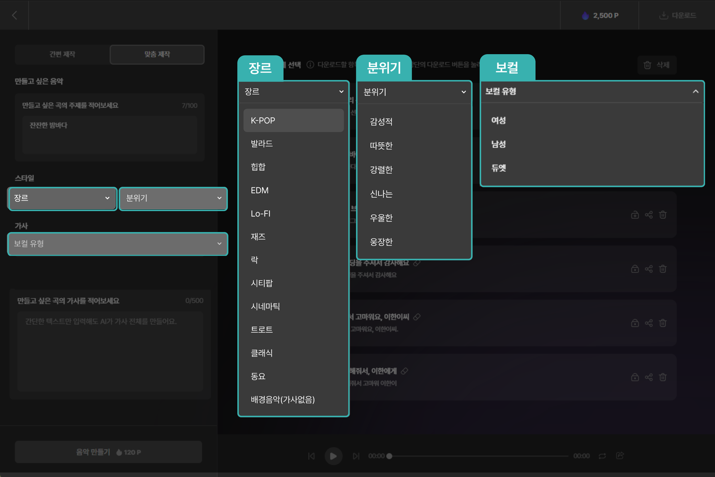Delete the song '주셔서 감사해요'
Viewport: 715px width, 477px height.
click(x=663, y=269)
